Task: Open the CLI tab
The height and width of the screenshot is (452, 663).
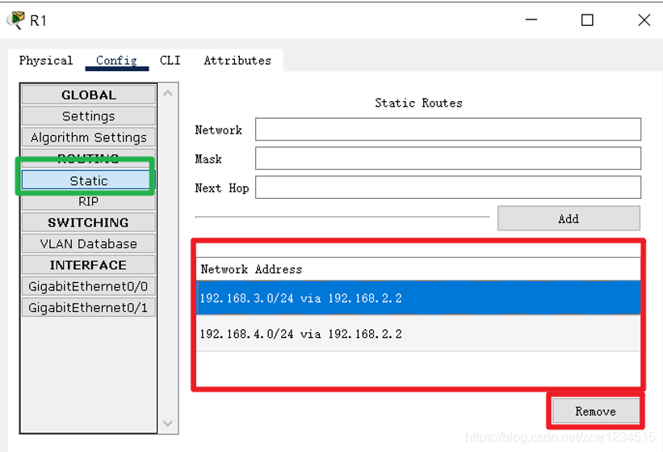Action: click(170, 61)
